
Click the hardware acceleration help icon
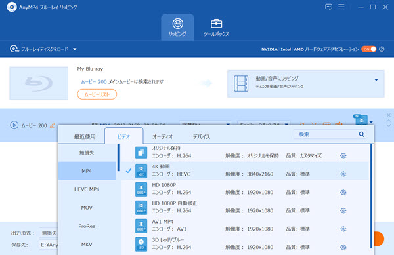click(382, 49)
